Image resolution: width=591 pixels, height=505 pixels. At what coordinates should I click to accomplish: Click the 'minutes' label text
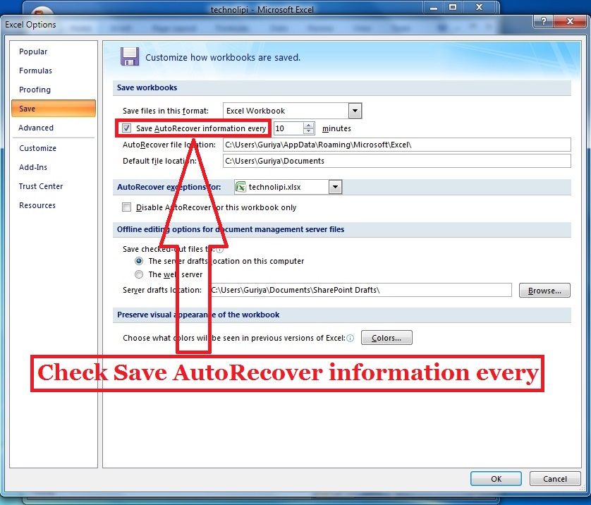tap(336, 128)
